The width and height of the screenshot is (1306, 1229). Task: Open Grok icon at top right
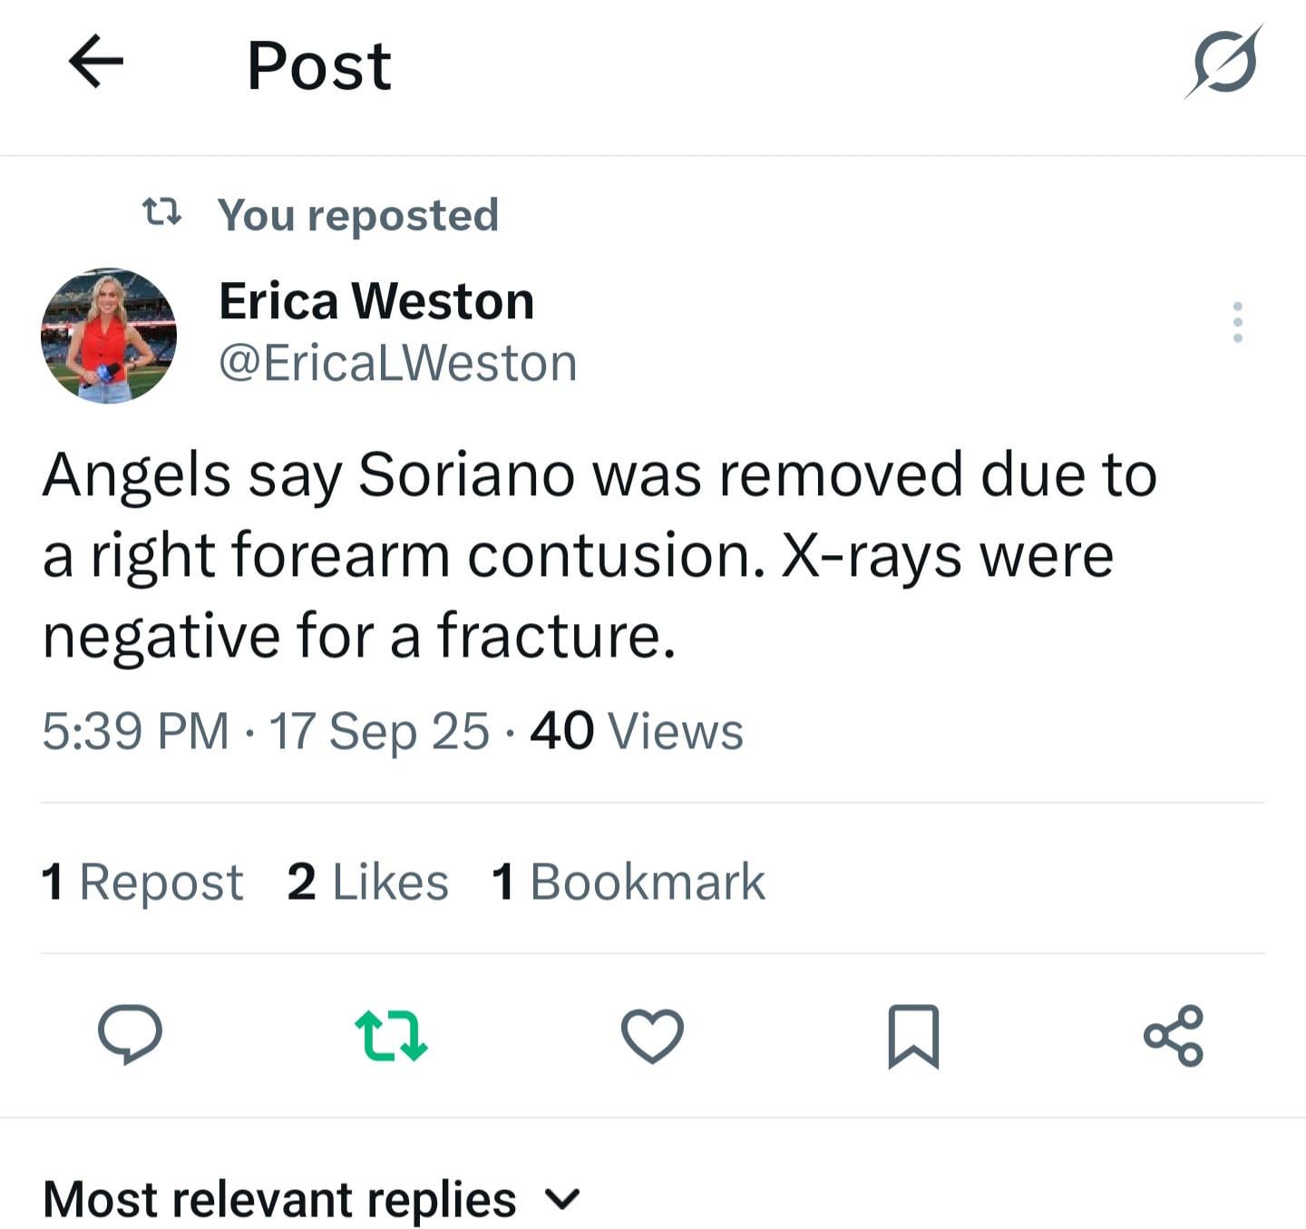pyautogui.click(x=1223, y=63)
